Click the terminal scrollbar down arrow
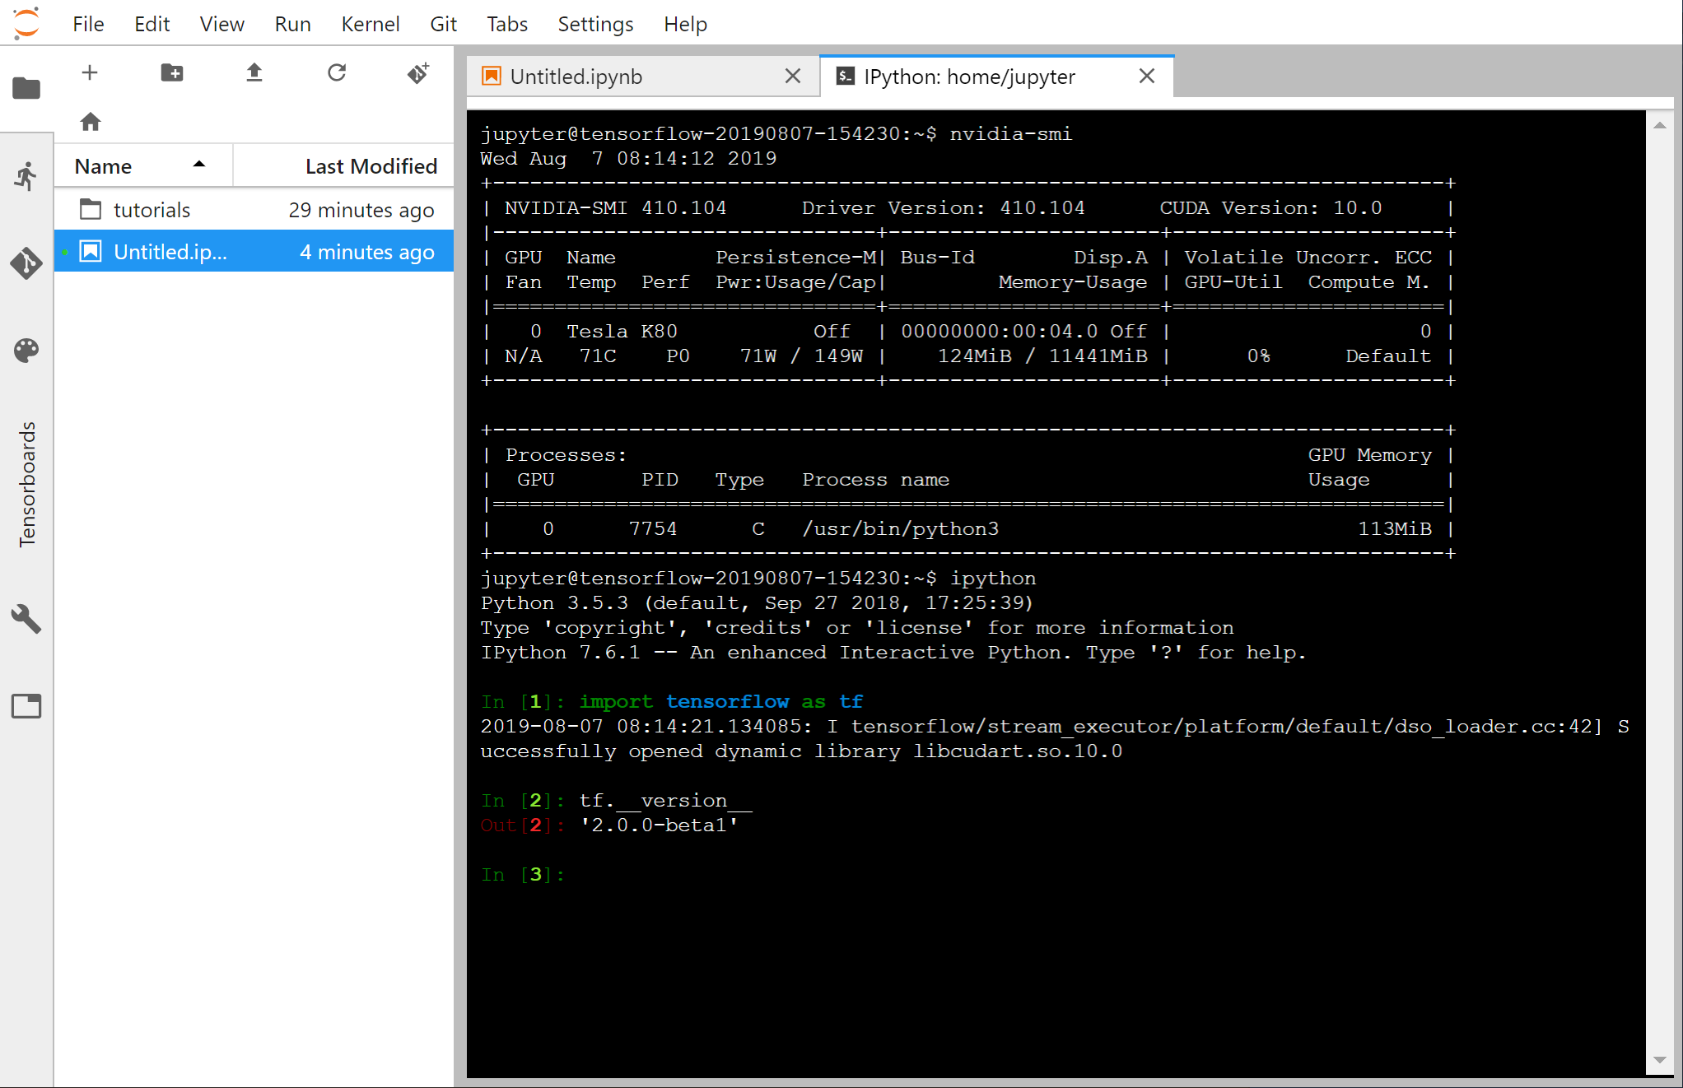 tap(1659, 1060)
